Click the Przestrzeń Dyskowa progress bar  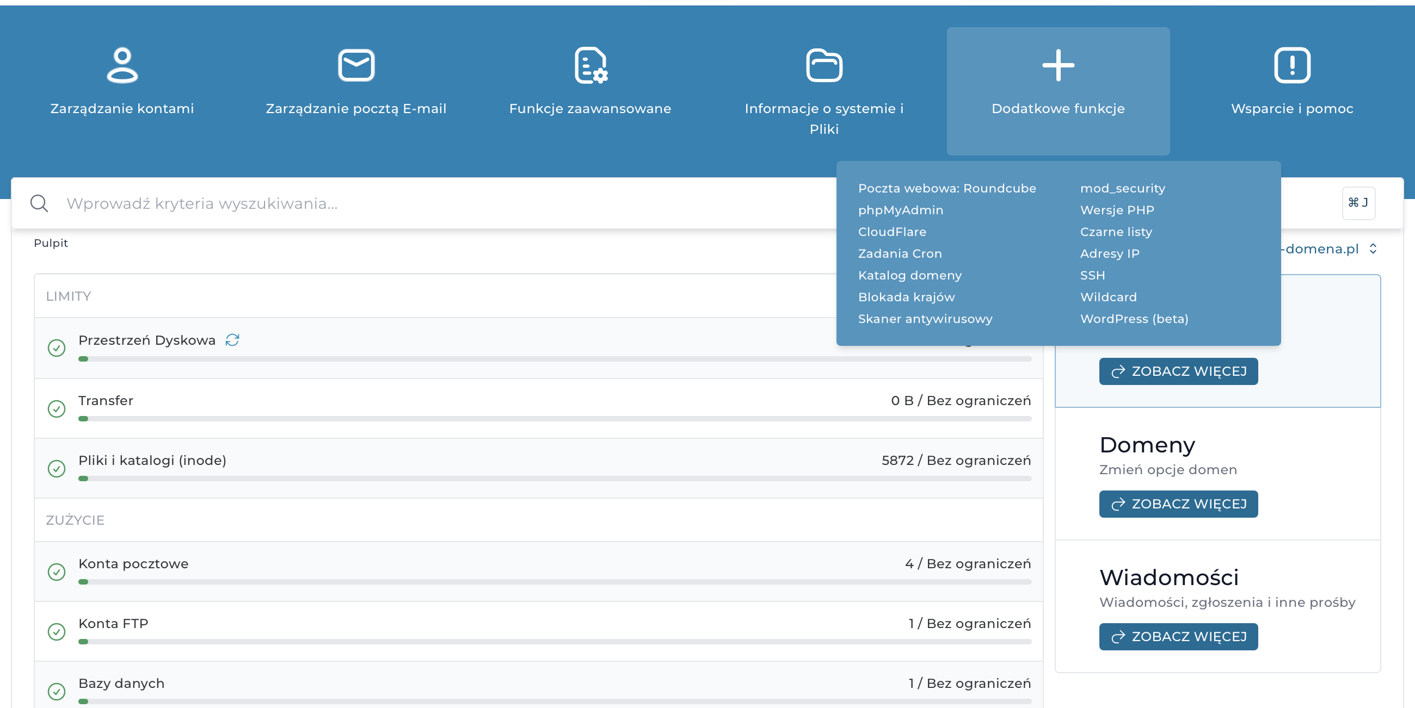pos(555,359)
